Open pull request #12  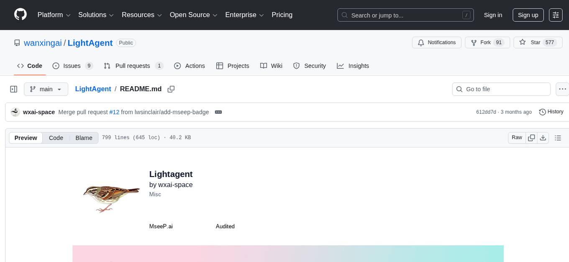(114, 112)
